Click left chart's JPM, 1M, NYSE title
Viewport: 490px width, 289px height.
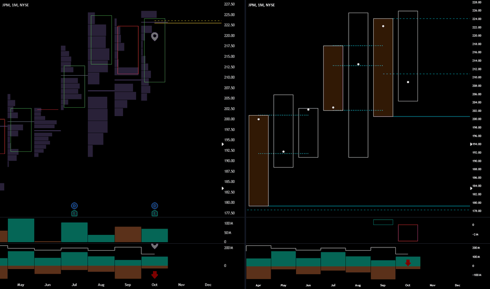coord(15,5)
